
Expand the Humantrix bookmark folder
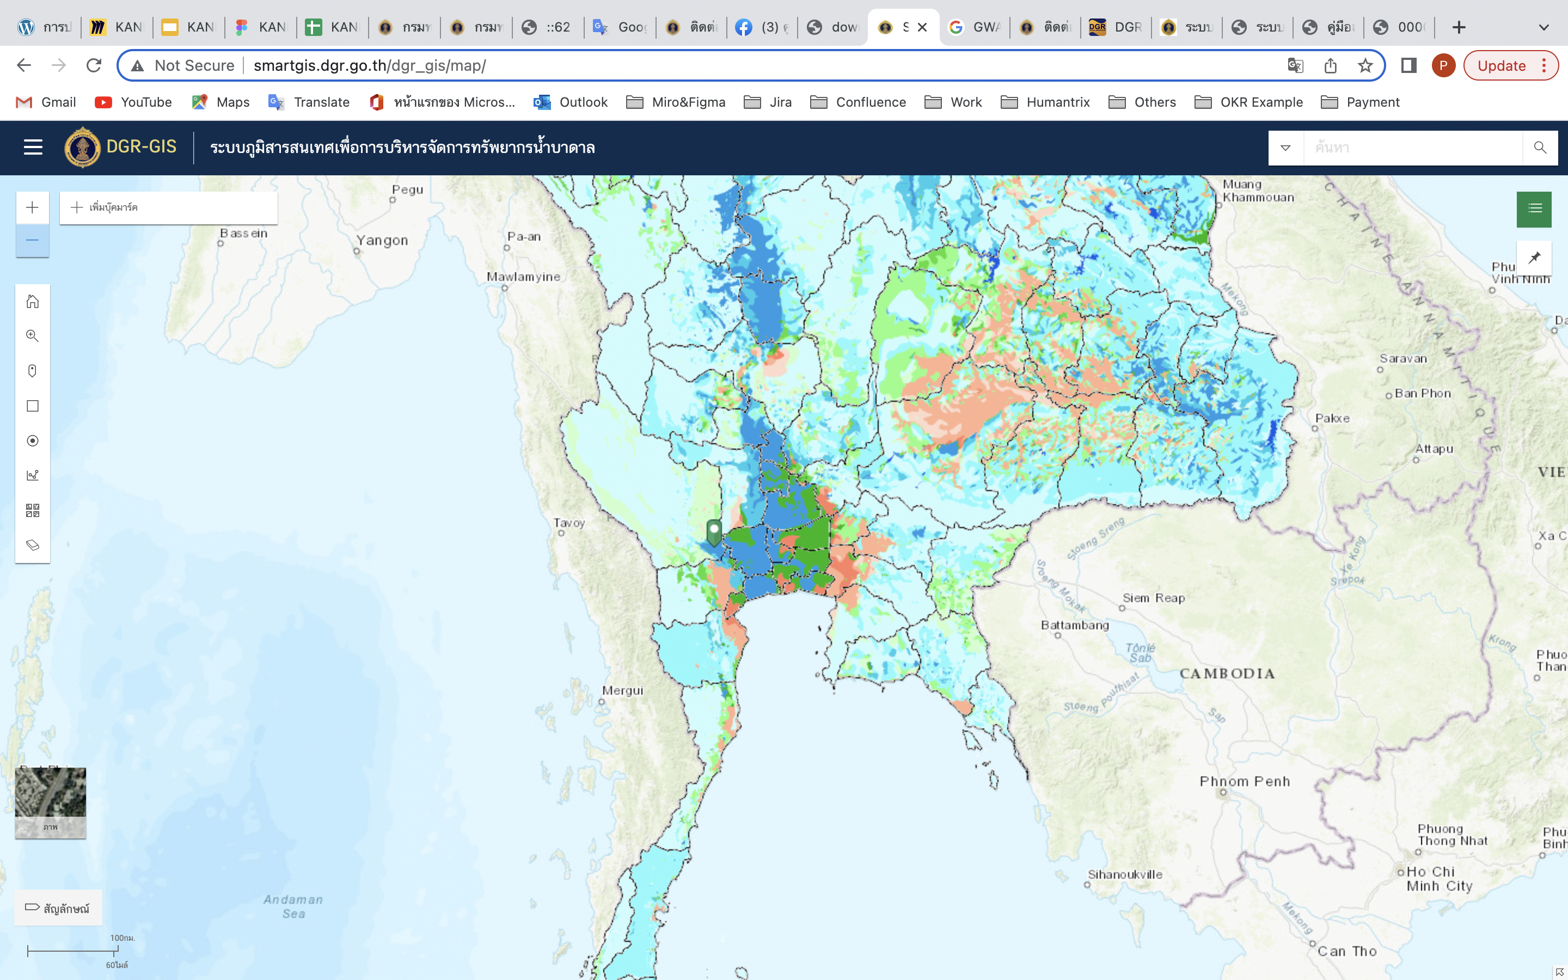click(1045, 102)
